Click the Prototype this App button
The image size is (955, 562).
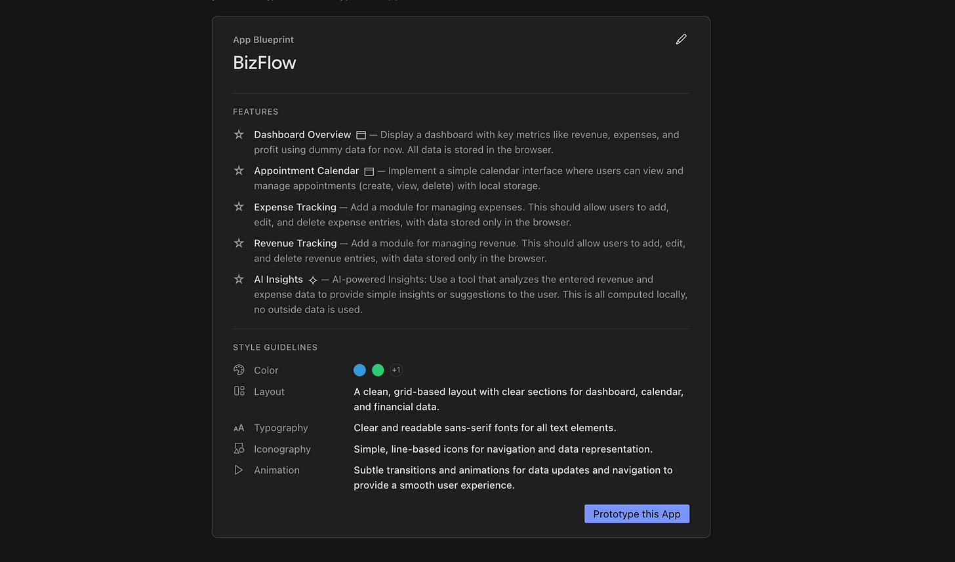pos(637,514)
